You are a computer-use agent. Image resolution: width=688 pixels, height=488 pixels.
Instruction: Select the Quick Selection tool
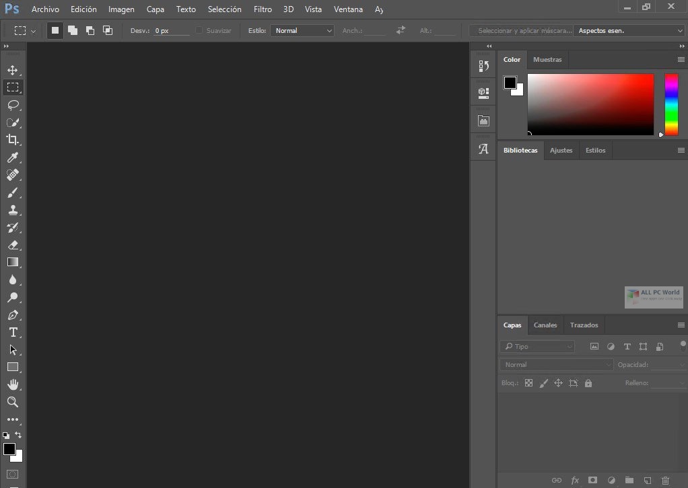[x=13, y=122]
